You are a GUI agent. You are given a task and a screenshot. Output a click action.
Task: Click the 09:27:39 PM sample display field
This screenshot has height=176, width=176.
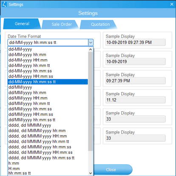coord(136,81)
